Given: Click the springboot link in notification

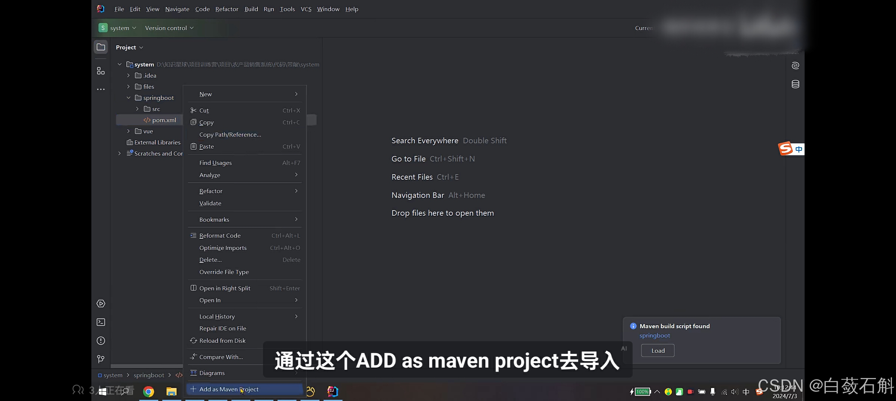Looking at the screenshot, I should coord(655,335).
